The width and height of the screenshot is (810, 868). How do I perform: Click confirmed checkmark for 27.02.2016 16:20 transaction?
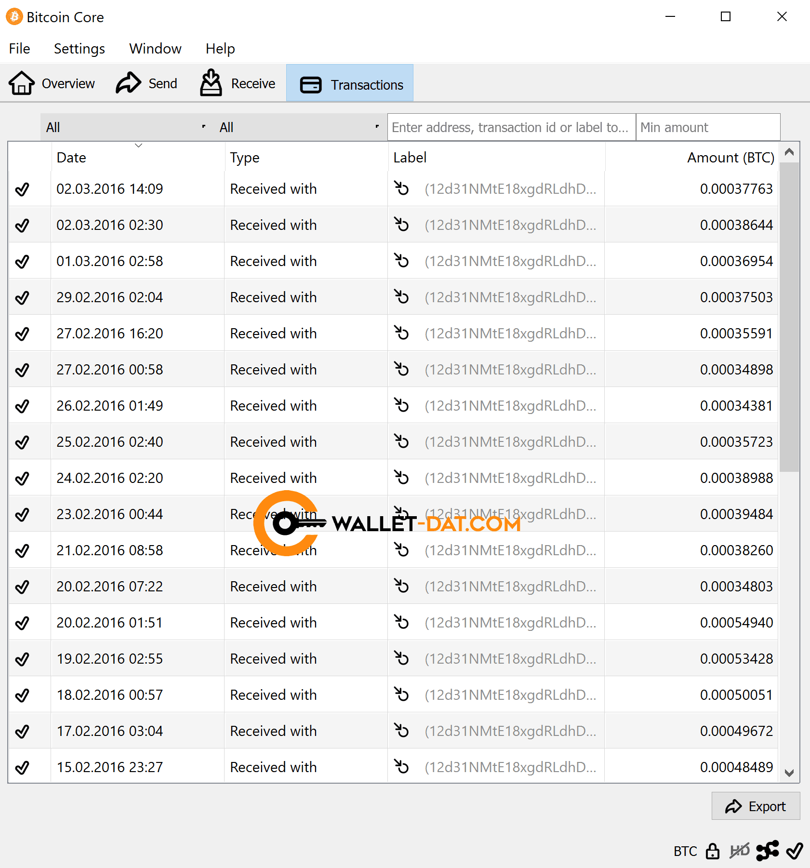pos(22,334)
